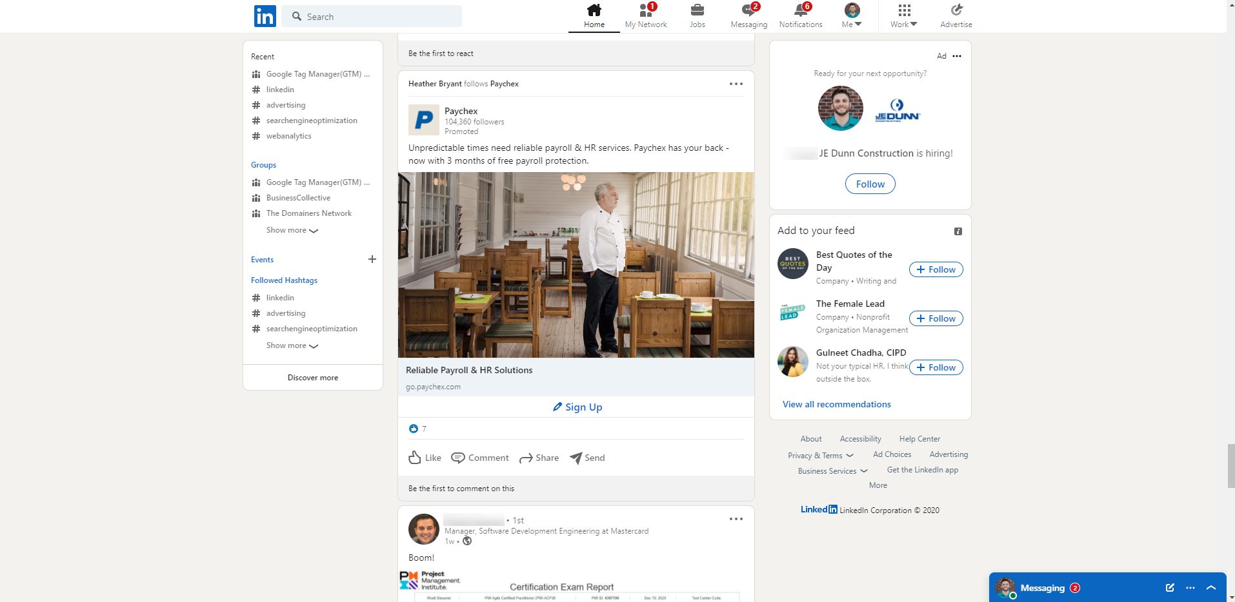Image resolution: width=1235 pixels, height=602 pixels.
Task: Open Mastercard manager profile photo
Action: 423,529
